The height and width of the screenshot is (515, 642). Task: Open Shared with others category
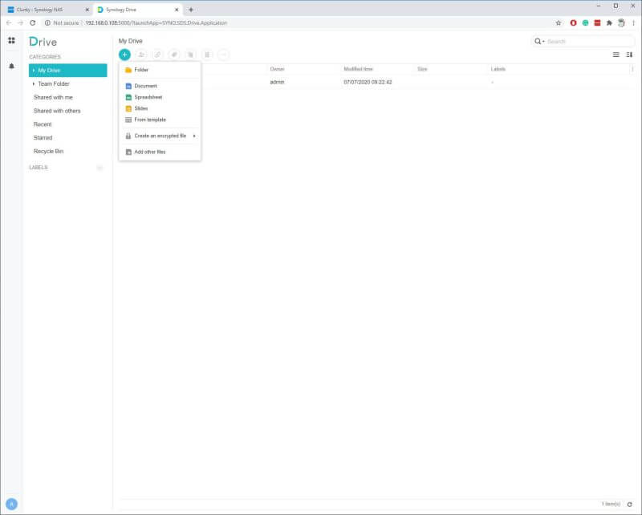click(57, 111)
